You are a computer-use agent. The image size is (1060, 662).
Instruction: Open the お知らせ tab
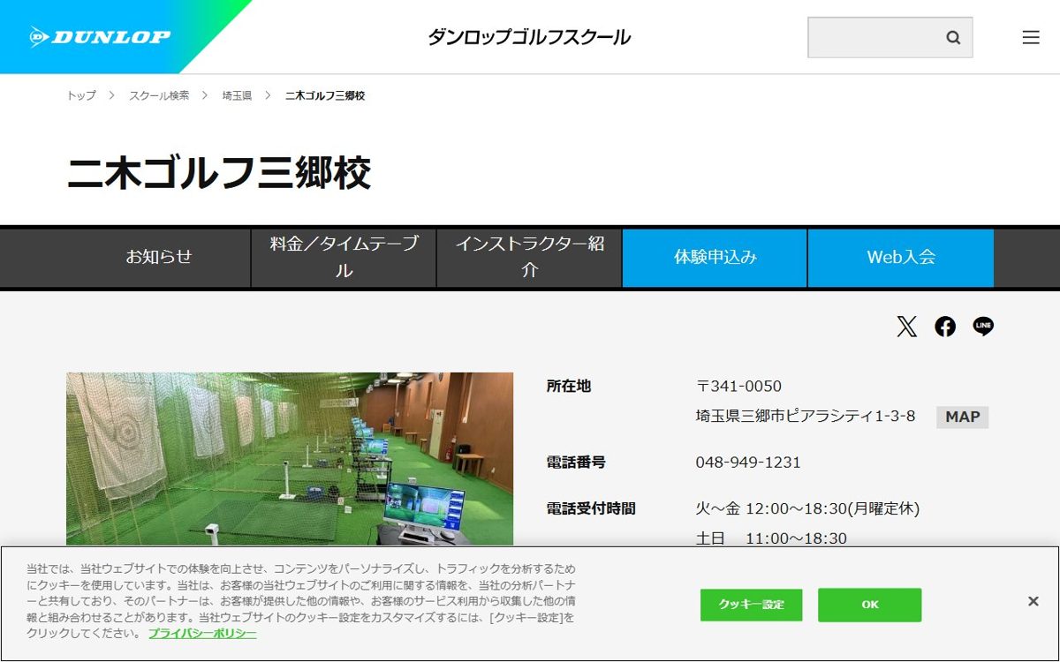coord(158,258)
